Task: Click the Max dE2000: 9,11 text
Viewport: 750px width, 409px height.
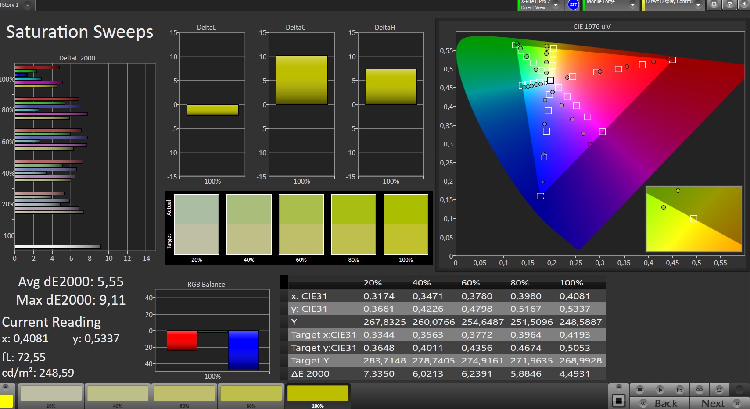Action: [x=71, y=300]
